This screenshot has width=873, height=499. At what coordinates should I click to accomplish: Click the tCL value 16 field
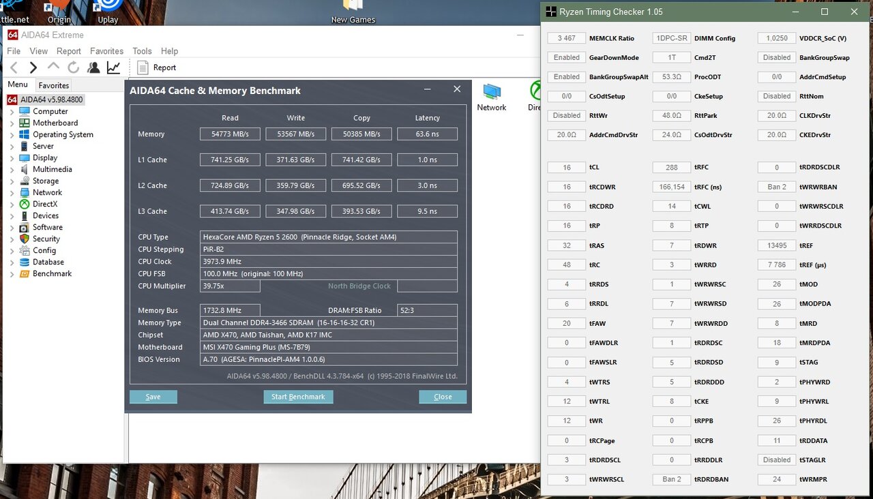(x=567, y=167)
